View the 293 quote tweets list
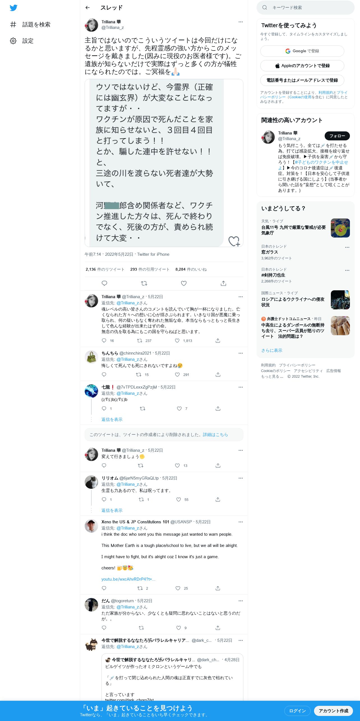Viewport: 360px width, 721px height. click(x=150, y=269)
